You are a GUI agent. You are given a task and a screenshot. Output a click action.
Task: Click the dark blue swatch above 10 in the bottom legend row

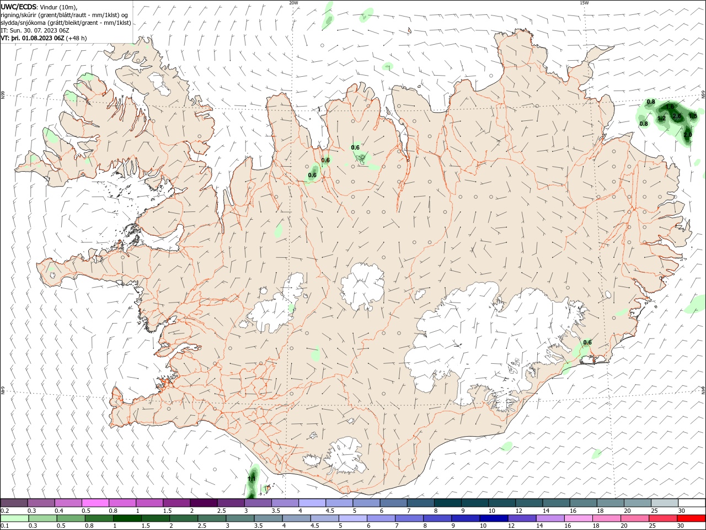493,518
